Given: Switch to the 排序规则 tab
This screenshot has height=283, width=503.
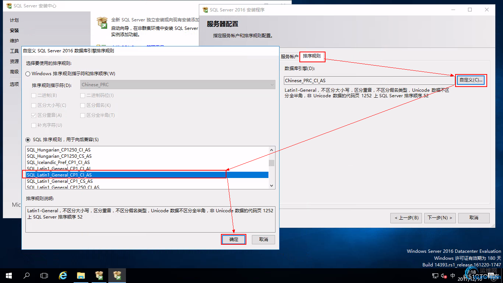Looking at the screenshot, I should (x=312, y=56).
